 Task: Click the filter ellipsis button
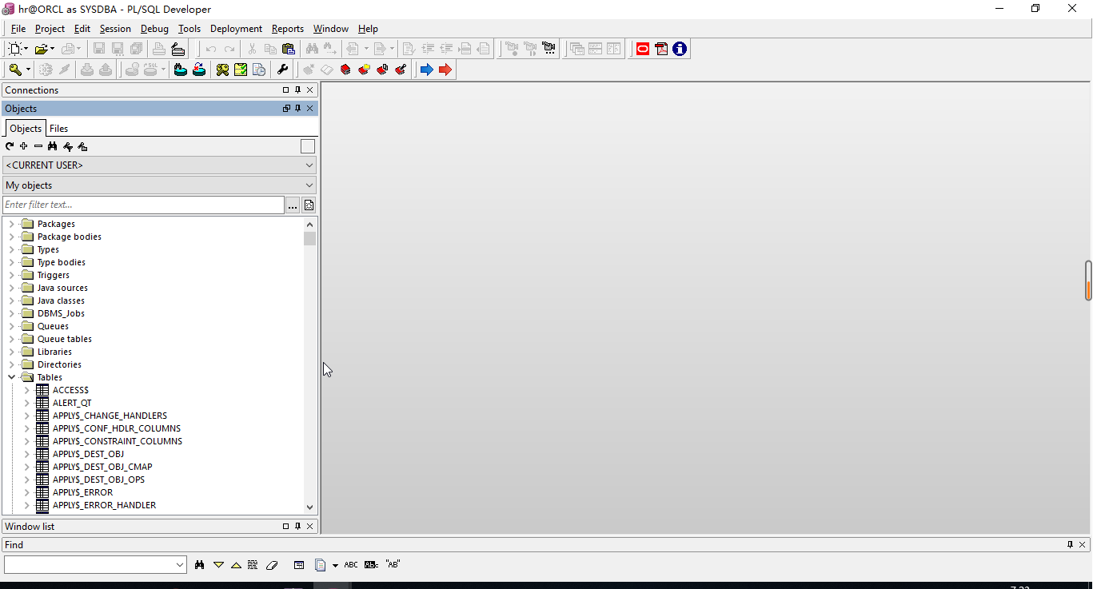pos(293,205)
